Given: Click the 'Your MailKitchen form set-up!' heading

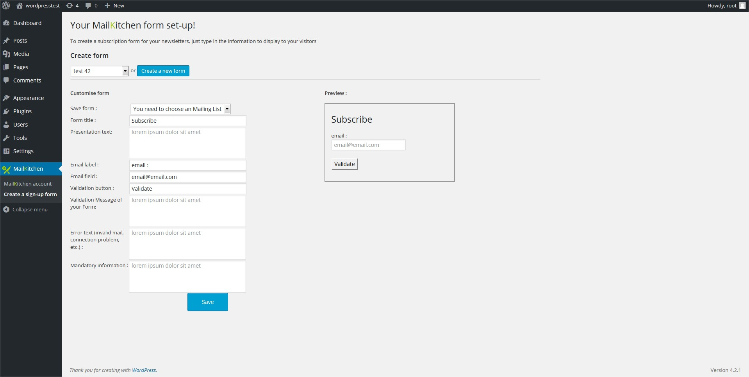Looking at the screenshot, I should tap(133, 25).
